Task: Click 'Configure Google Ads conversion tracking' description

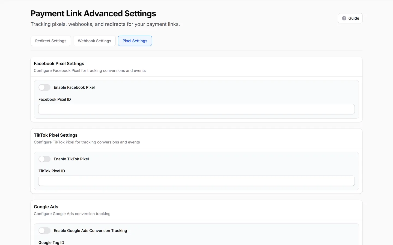Action: 72,214
